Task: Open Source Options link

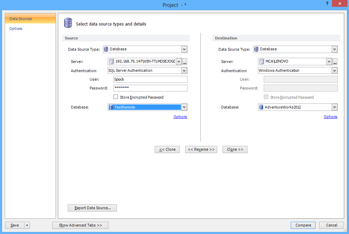Action: [180, 117]
